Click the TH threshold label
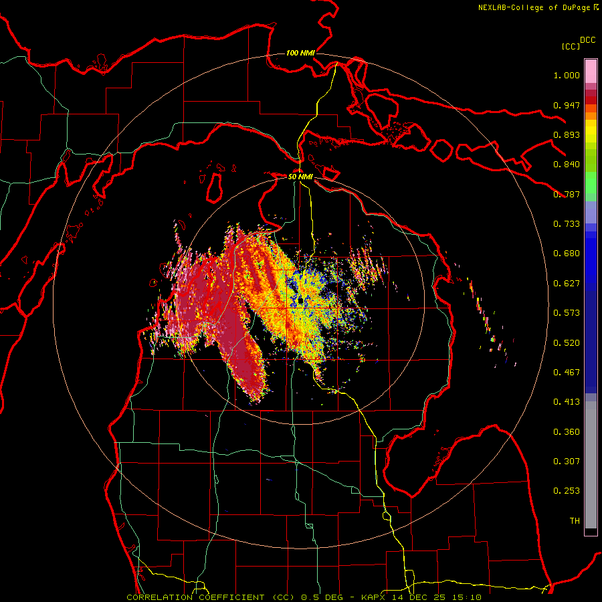The height and width of the screenshot is (602, 602). (x=575, y=521)
